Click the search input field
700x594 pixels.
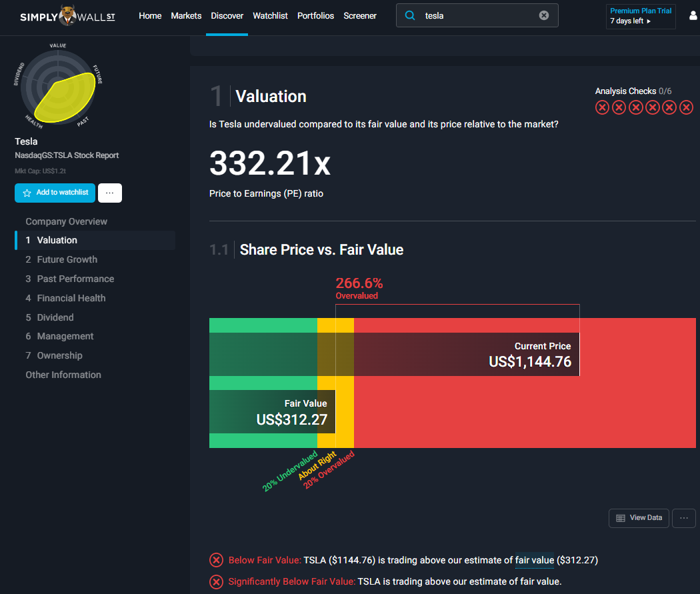click(x=478, y=15)
